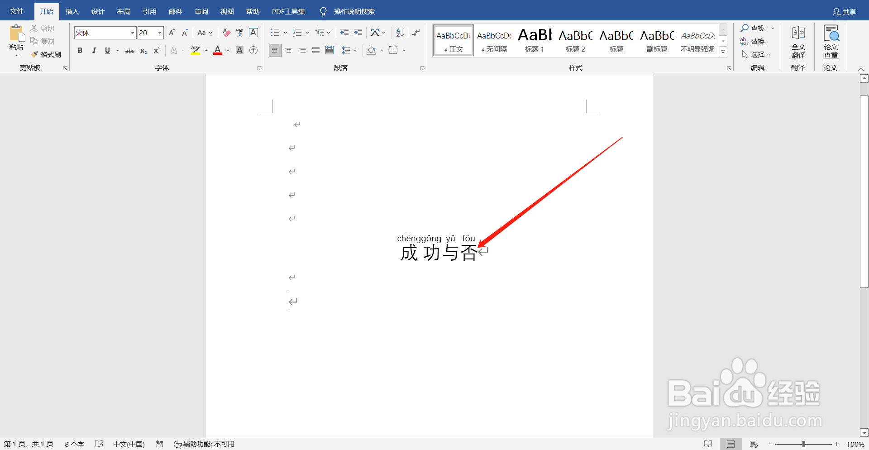This screenshot has height=450, width=869.
Task: Apply the 无间隔 style
Action: click(x=494, y=40)
